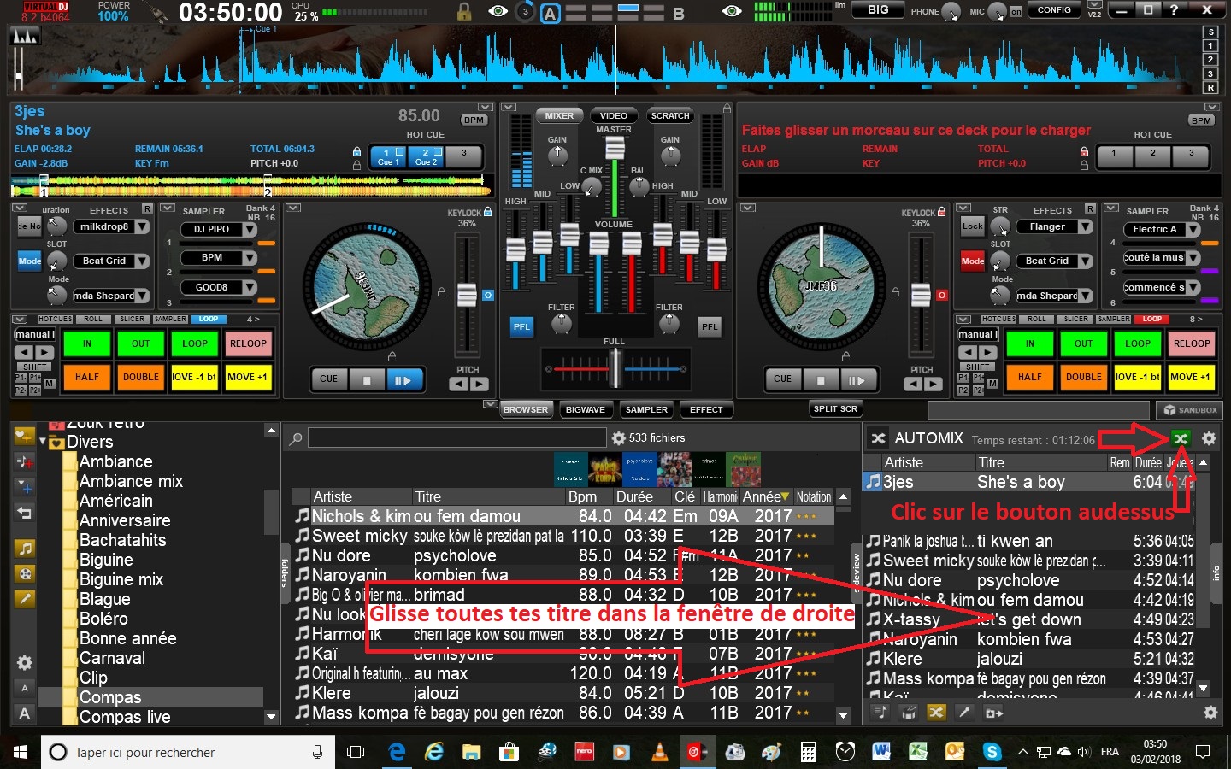Sort the file list by Bpm column

coord(582,496)
